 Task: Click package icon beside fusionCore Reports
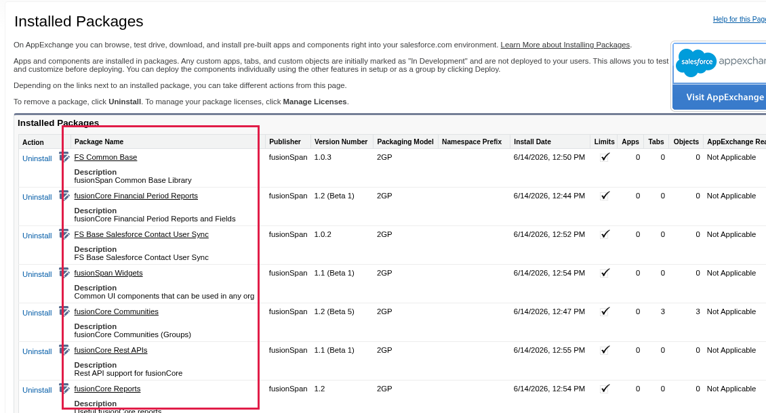pos(64,388)
